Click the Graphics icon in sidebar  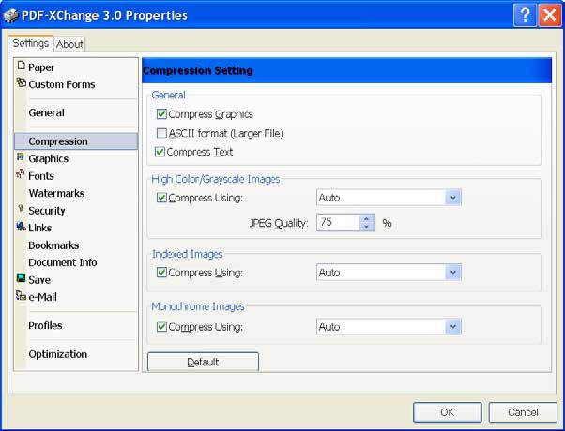point(21,156)
